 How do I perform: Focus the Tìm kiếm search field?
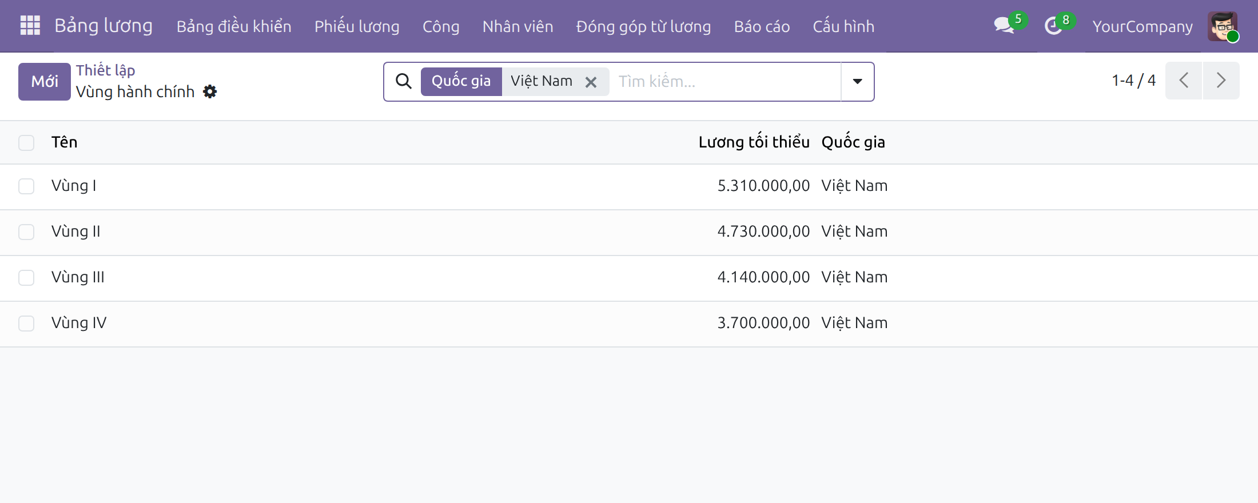(x=726, y=81)
